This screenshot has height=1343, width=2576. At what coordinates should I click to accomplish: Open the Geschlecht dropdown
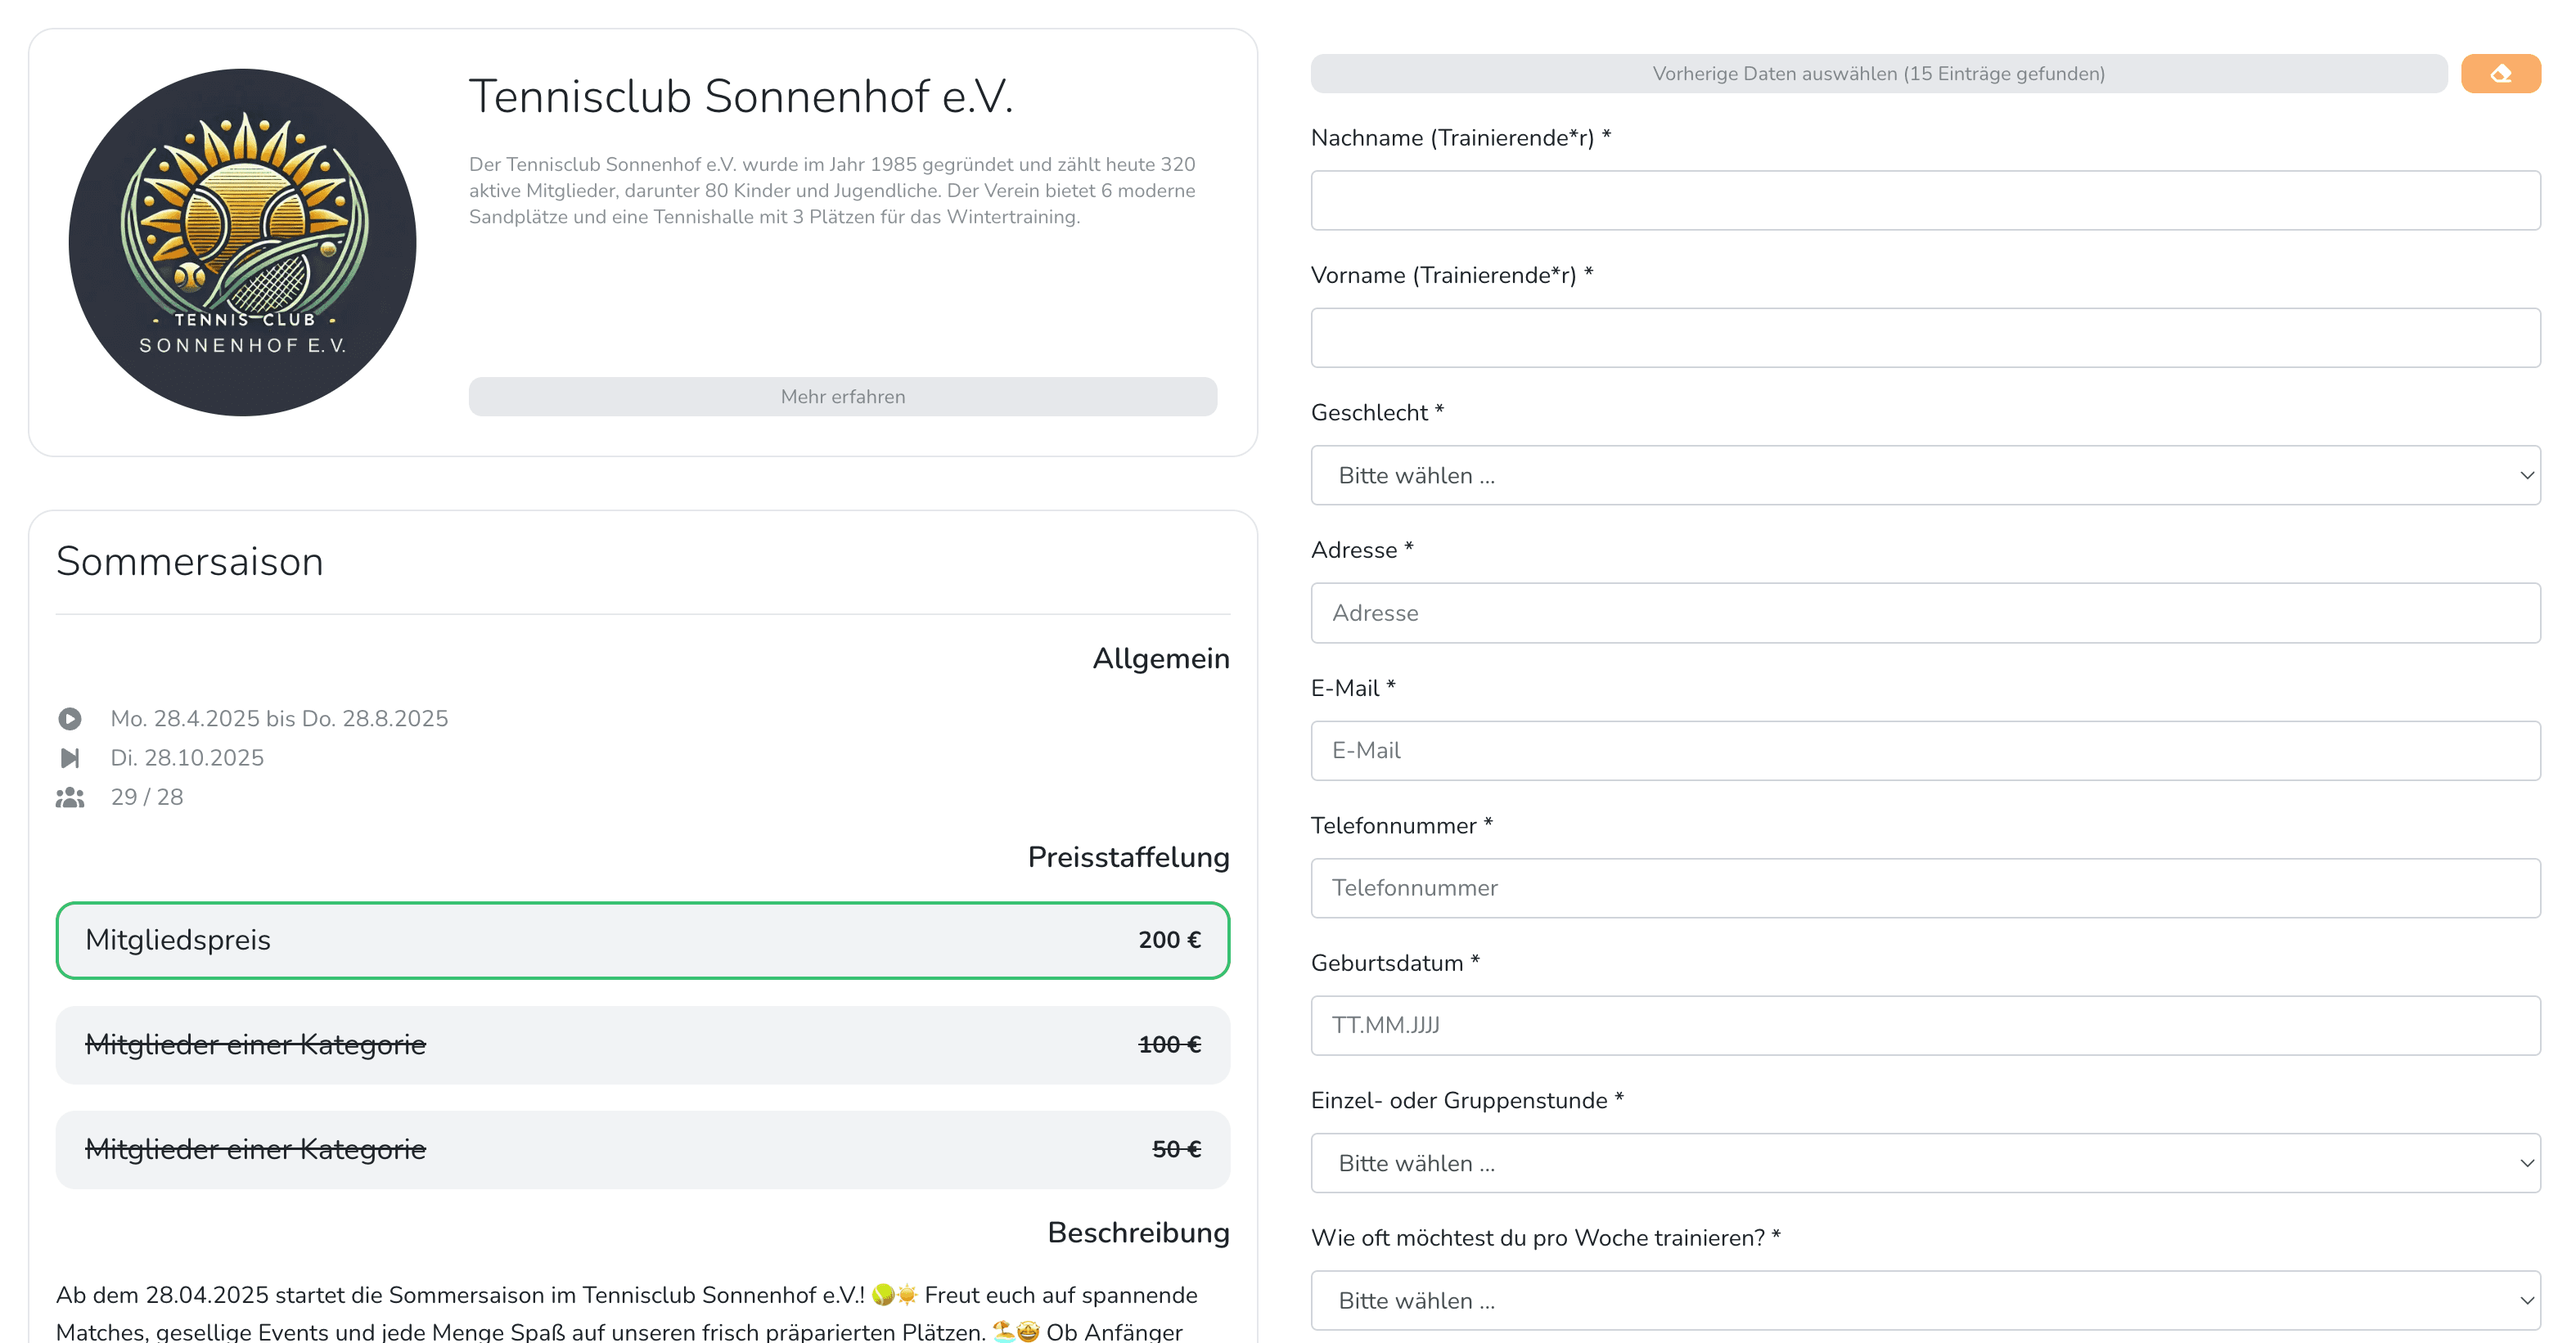pos(1925,476)
